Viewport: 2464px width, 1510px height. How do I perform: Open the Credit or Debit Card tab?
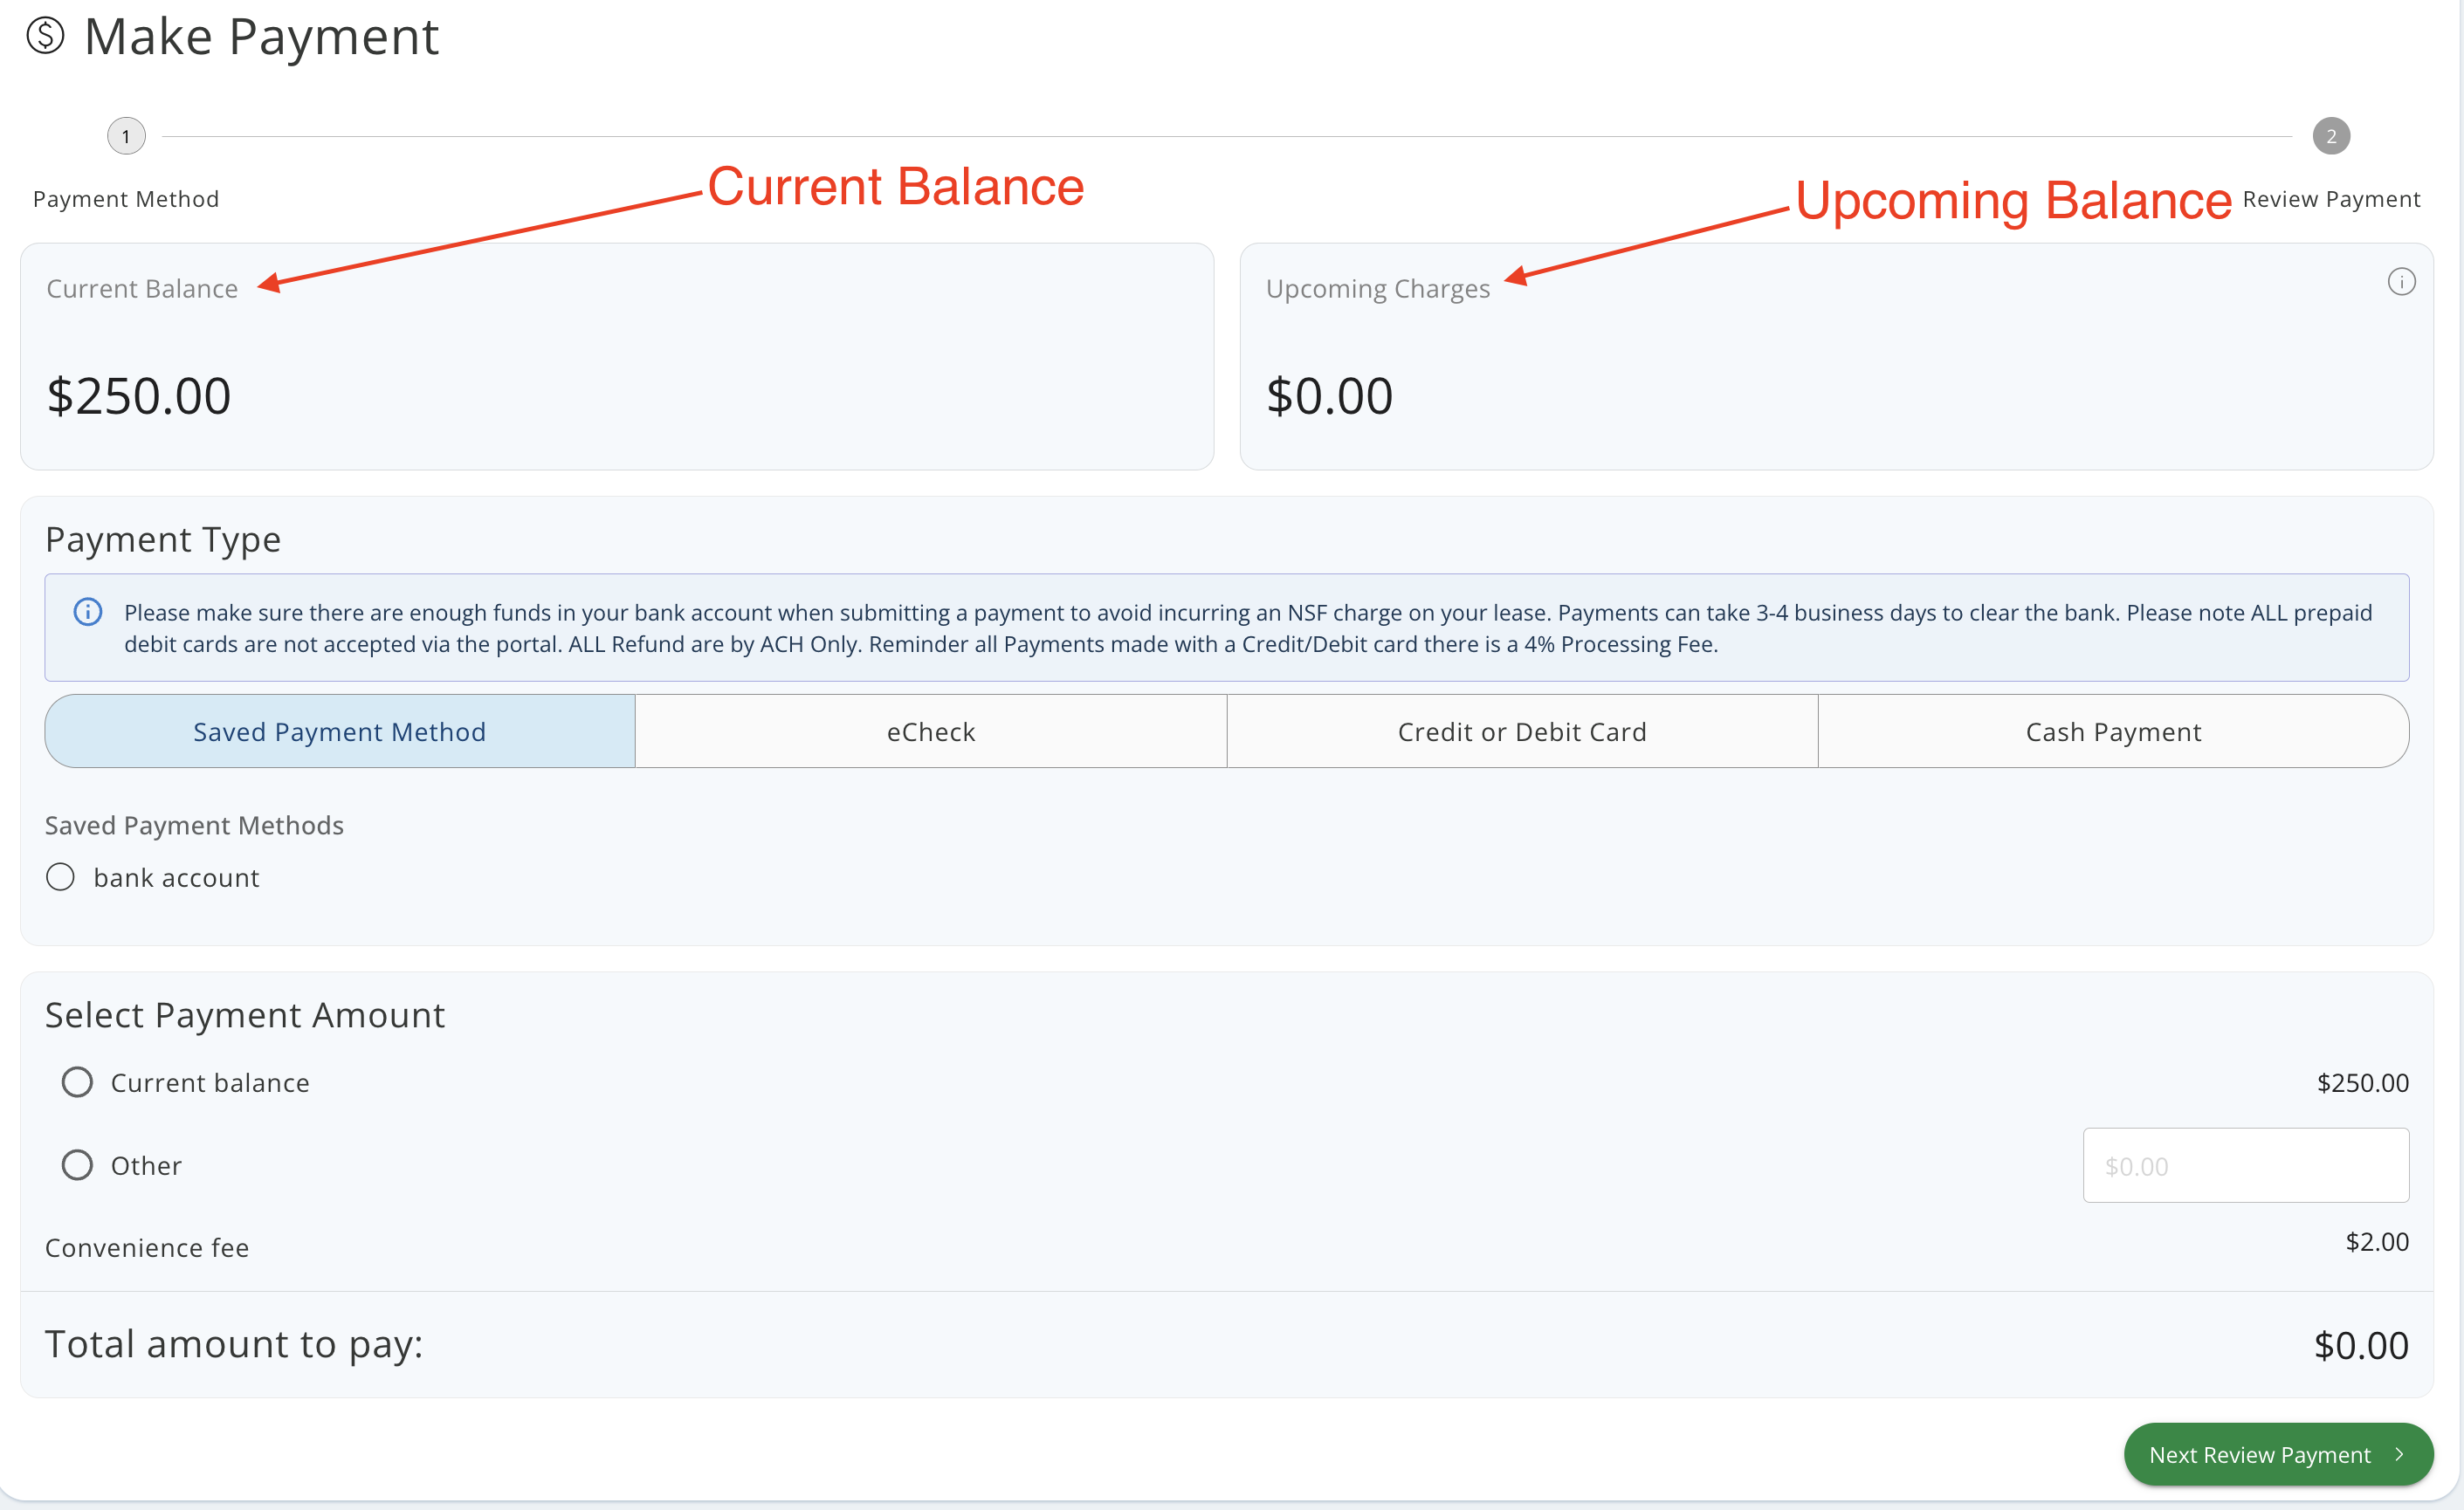1521,731
